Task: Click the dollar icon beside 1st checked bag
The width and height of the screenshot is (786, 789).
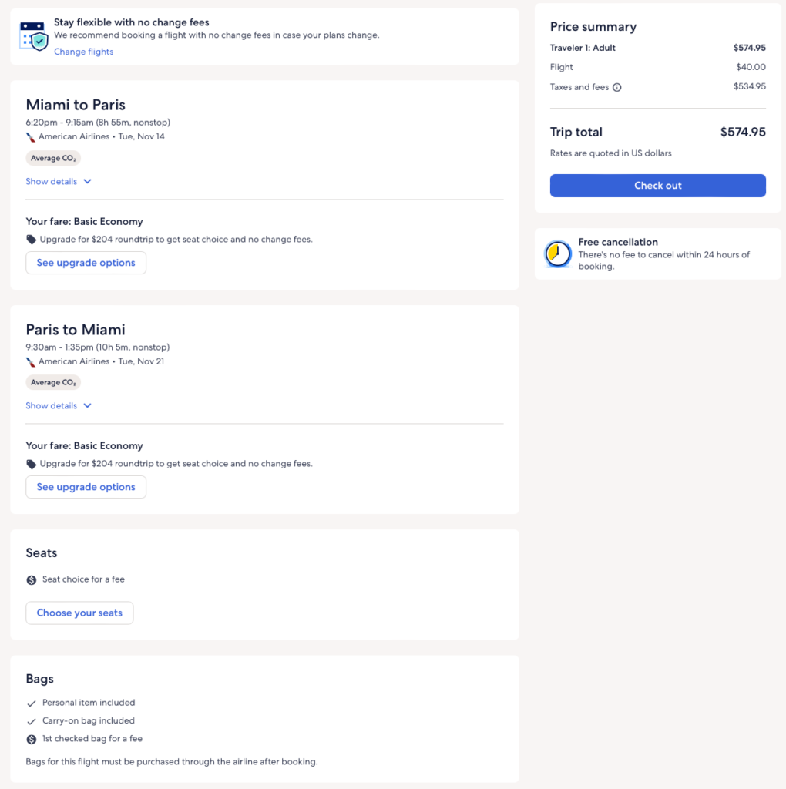Action: (x=32, y=739)
